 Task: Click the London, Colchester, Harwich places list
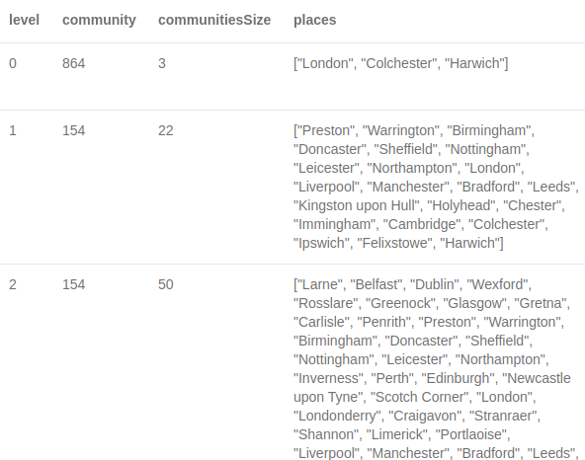pyautogui.click(x=400, y=63)
